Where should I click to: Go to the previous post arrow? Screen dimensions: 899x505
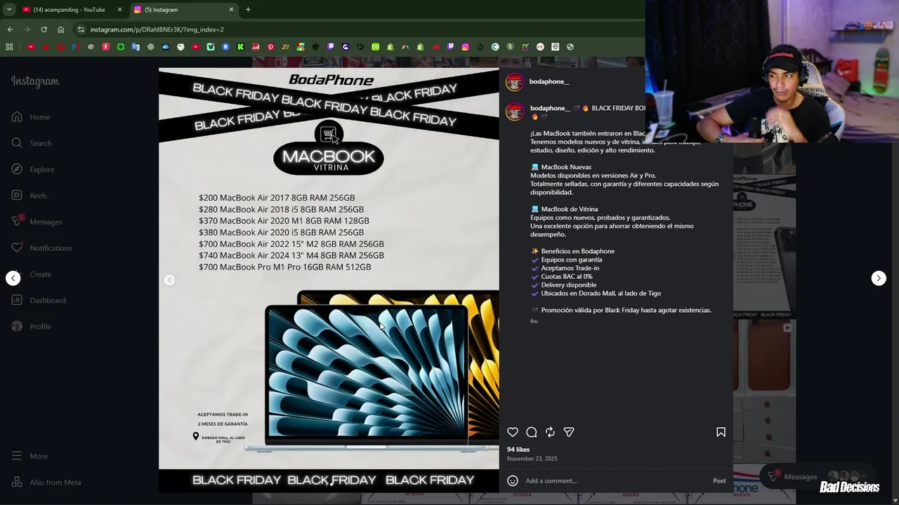pyautogui.click(x=13, y=278)
